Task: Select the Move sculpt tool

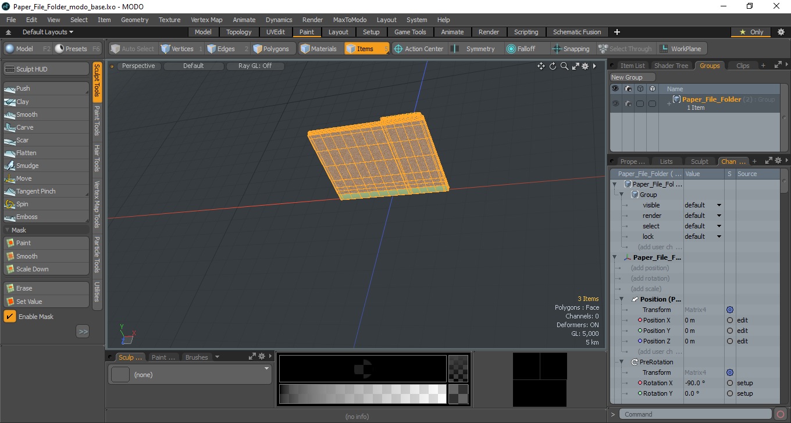Action: (46, 178)
